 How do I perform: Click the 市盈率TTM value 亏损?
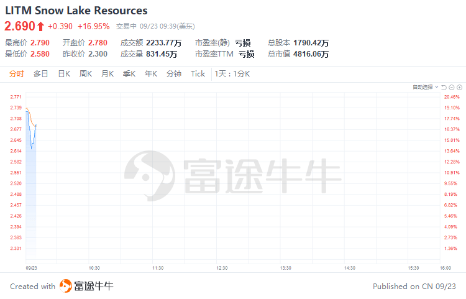(x=247, y=54)
